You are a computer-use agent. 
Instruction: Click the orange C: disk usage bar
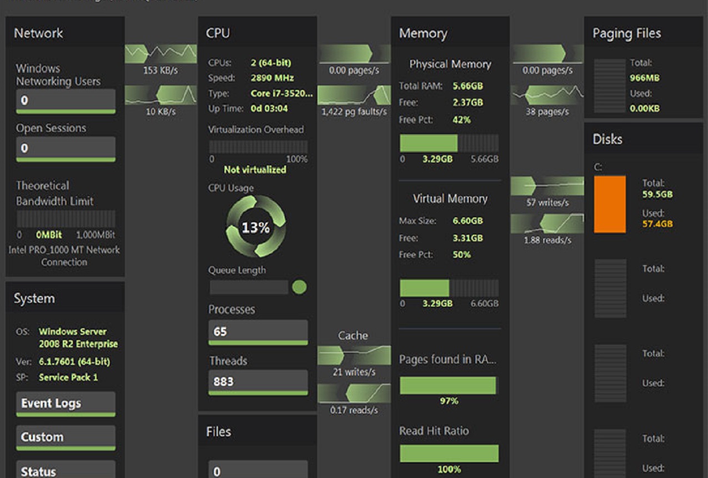610,204
